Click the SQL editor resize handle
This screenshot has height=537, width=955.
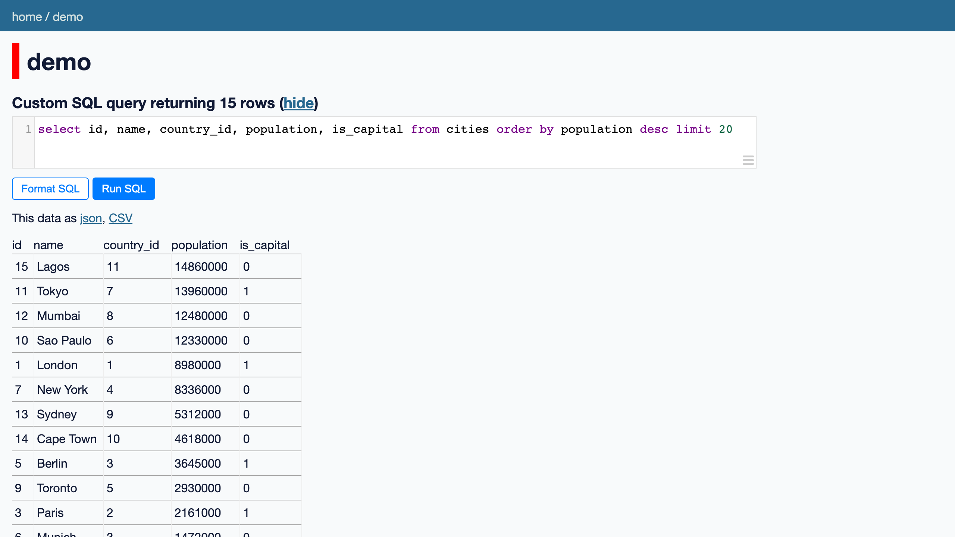coord(748,160)
